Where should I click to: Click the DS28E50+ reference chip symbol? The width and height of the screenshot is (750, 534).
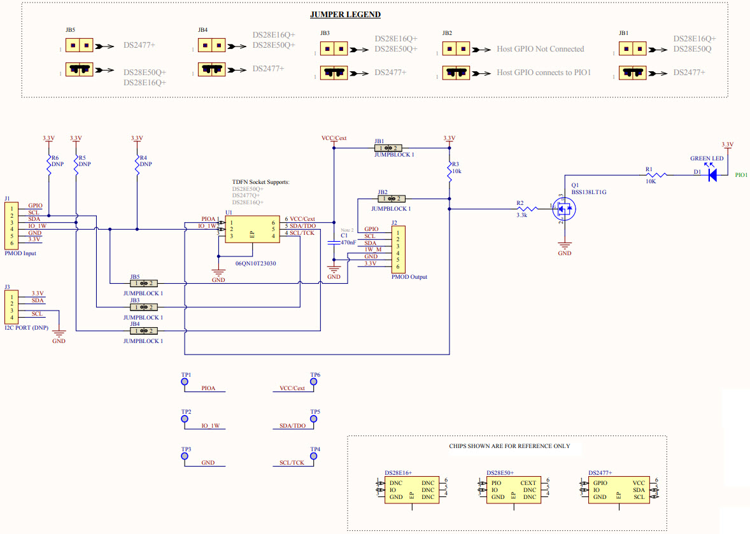point(514,489)
